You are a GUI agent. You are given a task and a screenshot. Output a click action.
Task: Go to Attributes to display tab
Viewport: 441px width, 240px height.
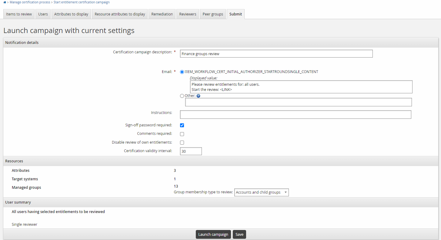[x=71, y=14]
